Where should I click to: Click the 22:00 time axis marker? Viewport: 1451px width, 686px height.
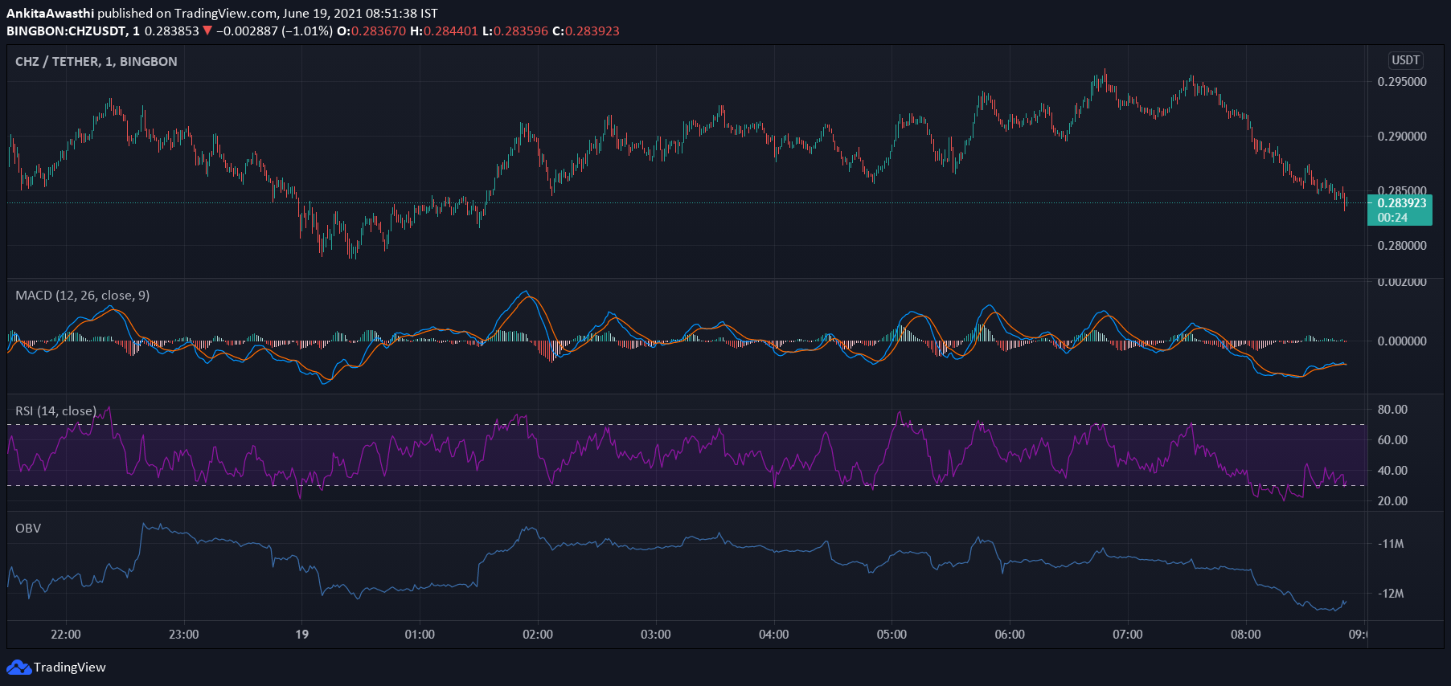66,635
